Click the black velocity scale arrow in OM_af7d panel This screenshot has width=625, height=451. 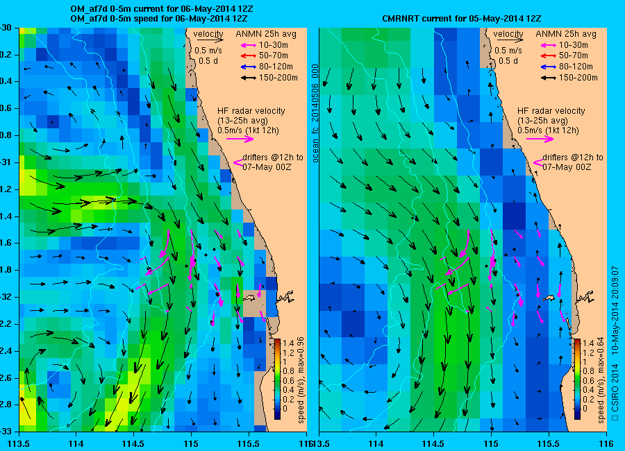(x=210, y=40)
